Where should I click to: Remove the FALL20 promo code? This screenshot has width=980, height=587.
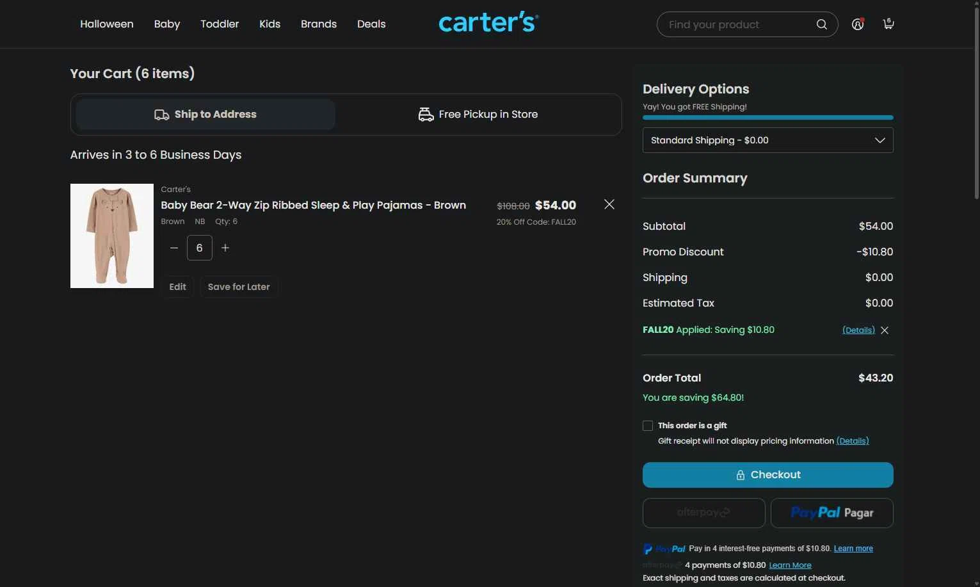pyautogui.click(x=885, y=330)
